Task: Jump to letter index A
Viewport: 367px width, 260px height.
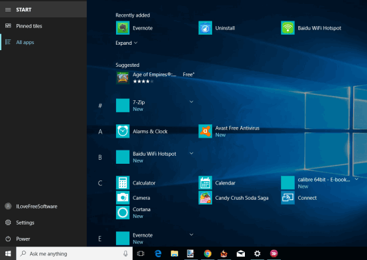Action: click(100, 132)
